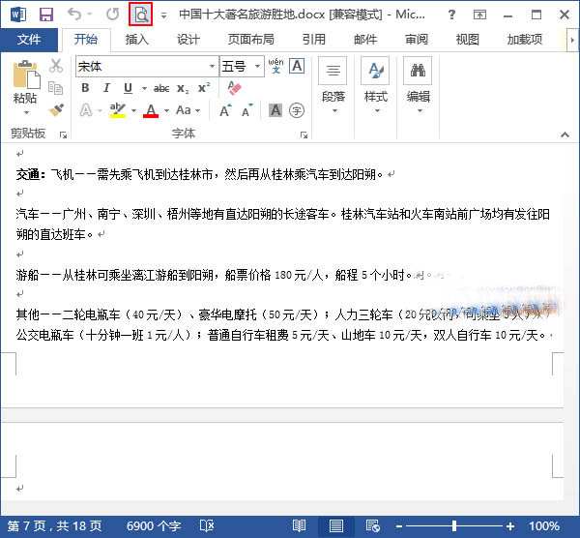The height and width of the screenshot is (538, 580).
Task: Shrink the font size
Action: point(247,110)
